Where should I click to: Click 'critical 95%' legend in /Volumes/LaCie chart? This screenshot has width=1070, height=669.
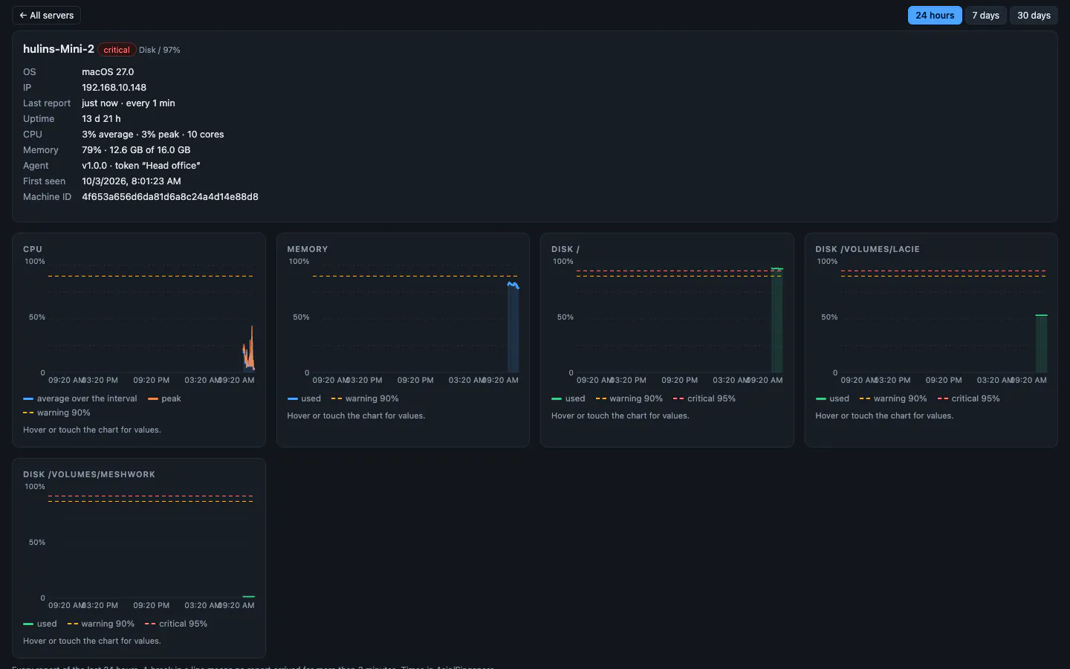pos(968,398)
